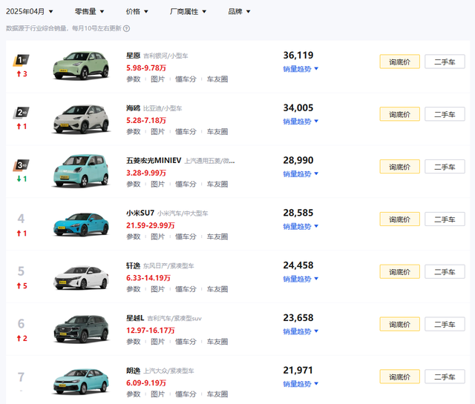Expand the 零售量 filter dropdown
Image resolution: width=475 pixels, height=404 pixels.
click(90, 12)
